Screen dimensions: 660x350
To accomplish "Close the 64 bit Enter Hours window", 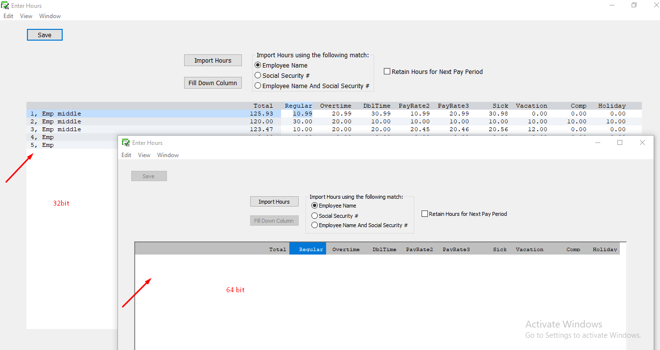I will point(642,142).
